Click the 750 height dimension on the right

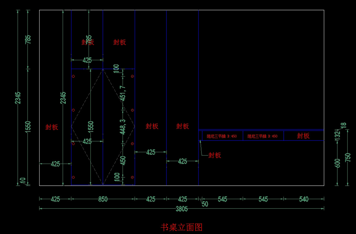pyautogui.click(x=348, y=157)
